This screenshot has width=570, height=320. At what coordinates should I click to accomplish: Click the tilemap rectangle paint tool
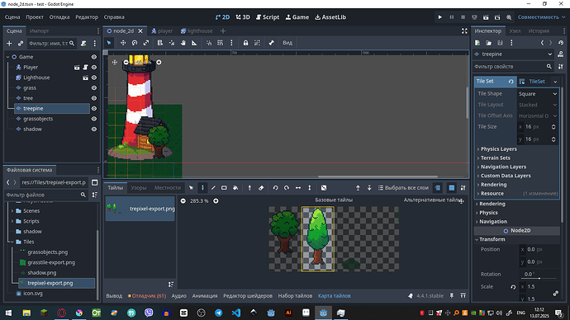[x=224, y=188]
